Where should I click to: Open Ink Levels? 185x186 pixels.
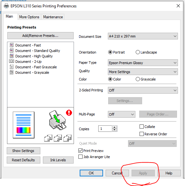[58, 160]
